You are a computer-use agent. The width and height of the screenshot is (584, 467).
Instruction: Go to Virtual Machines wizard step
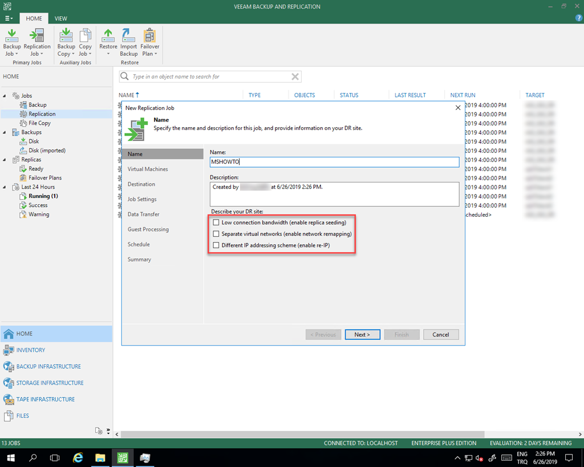[148, 169]
